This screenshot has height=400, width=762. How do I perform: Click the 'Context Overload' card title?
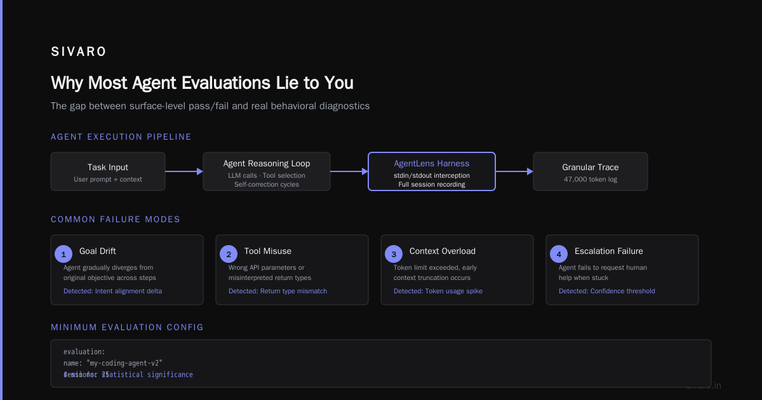[x=443, y=251]
